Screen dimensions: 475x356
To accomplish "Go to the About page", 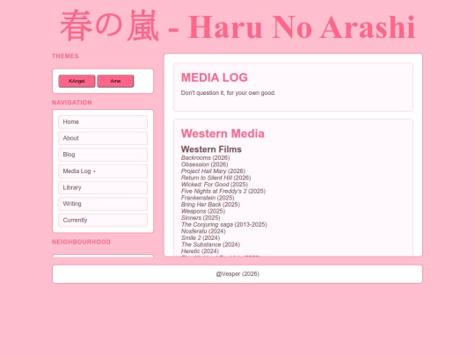I will pos(103,138).
